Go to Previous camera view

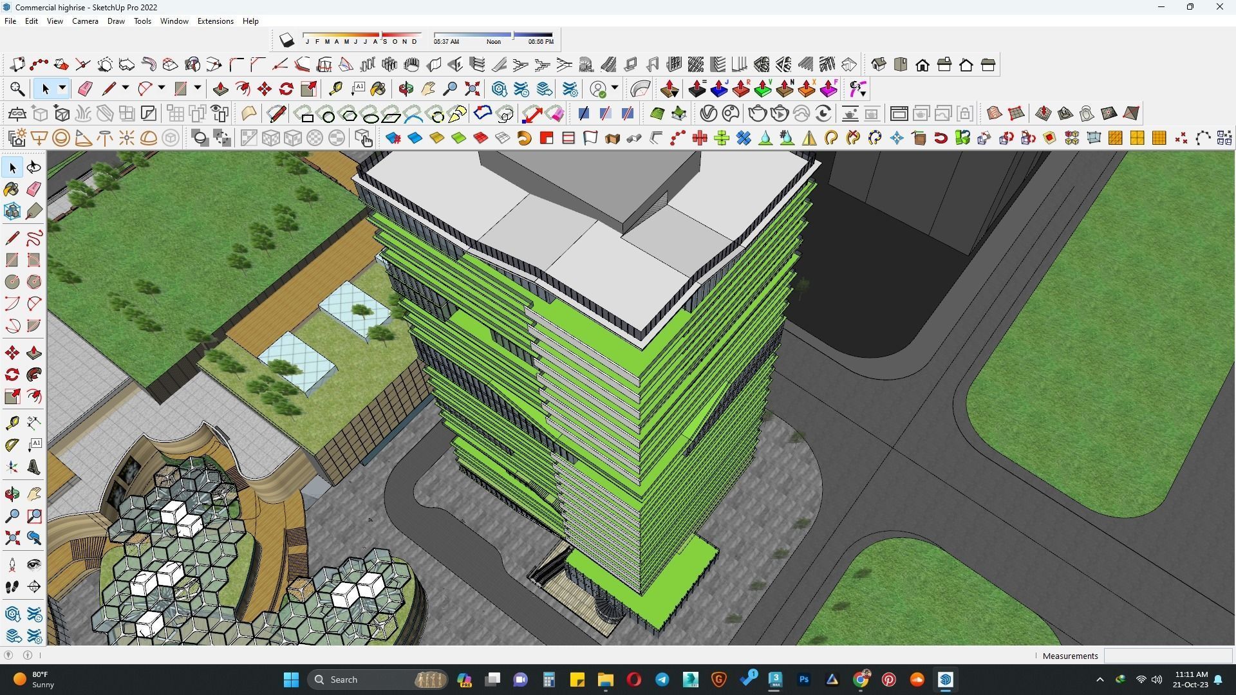click(x=34, y=538)
